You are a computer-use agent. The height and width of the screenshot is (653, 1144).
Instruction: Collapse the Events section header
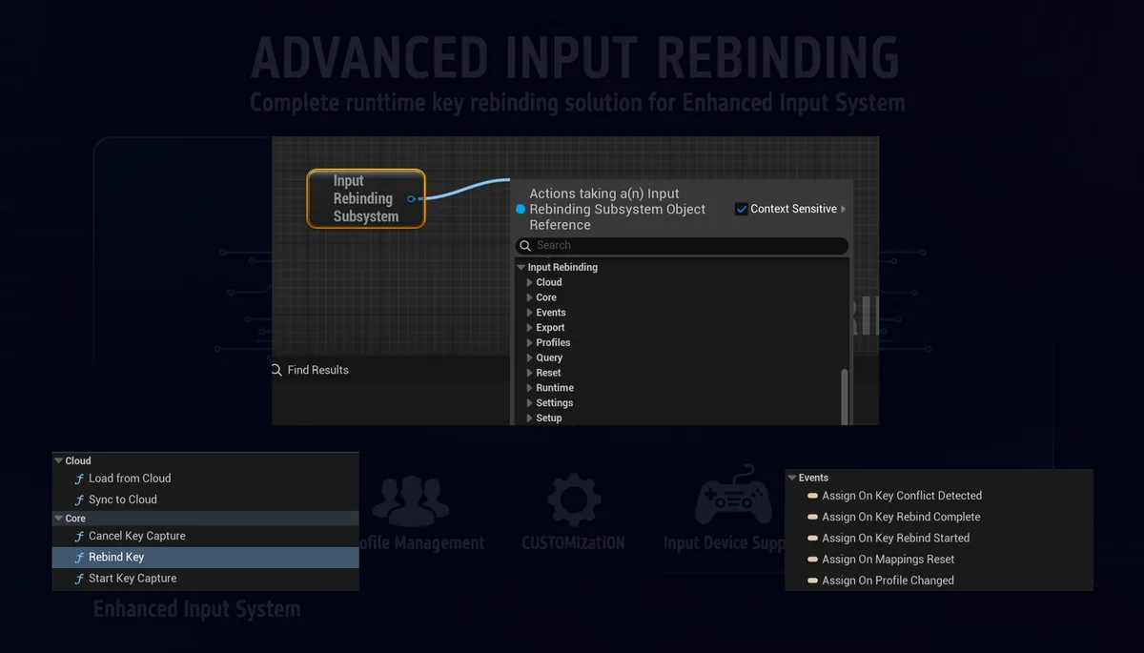point(792,479)
